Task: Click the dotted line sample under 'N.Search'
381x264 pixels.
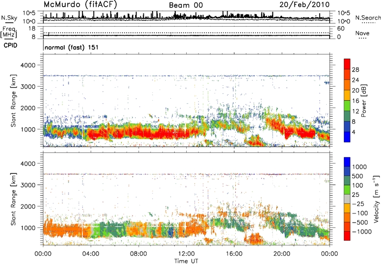Action: [x=369, y=23]
